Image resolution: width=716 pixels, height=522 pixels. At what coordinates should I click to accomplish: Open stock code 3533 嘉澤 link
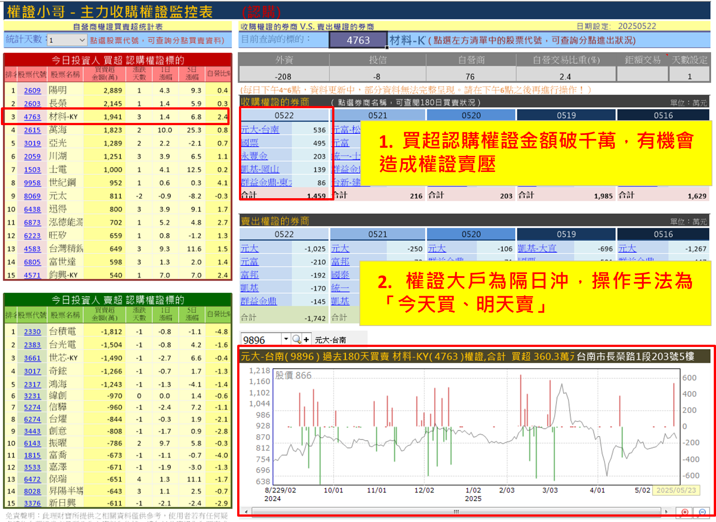[x=32, y=468]
